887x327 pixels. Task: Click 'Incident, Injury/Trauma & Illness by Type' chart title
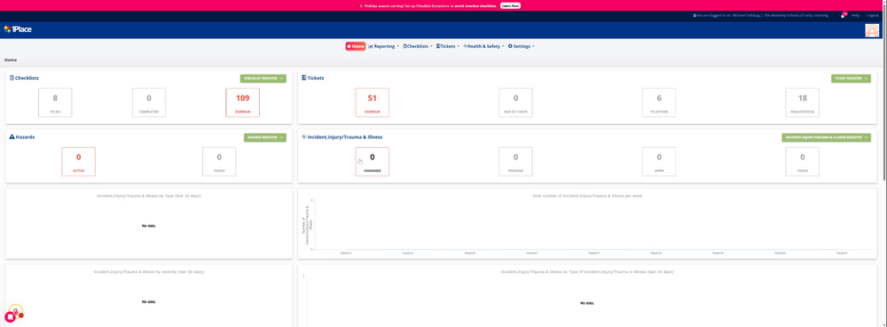click(149, 196)
